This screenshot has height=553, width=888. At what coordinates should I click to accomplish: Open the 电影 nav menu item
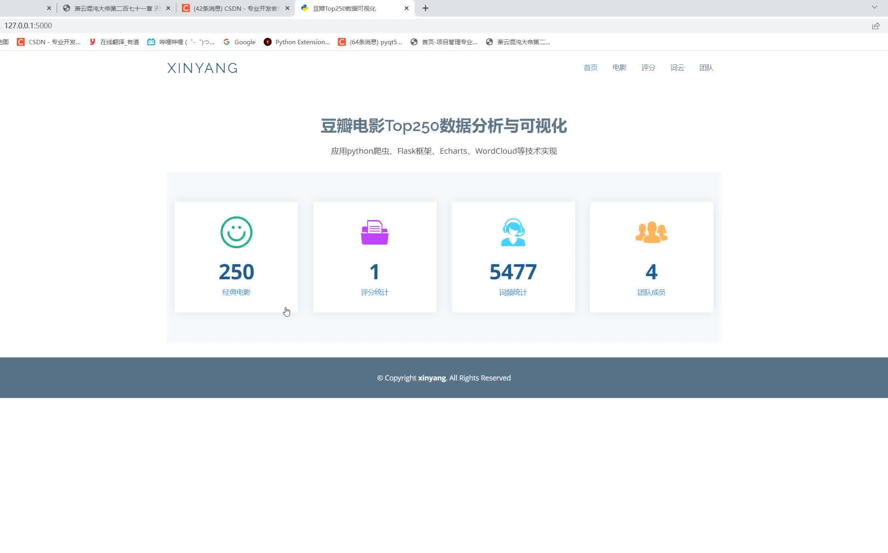[620, 68]
